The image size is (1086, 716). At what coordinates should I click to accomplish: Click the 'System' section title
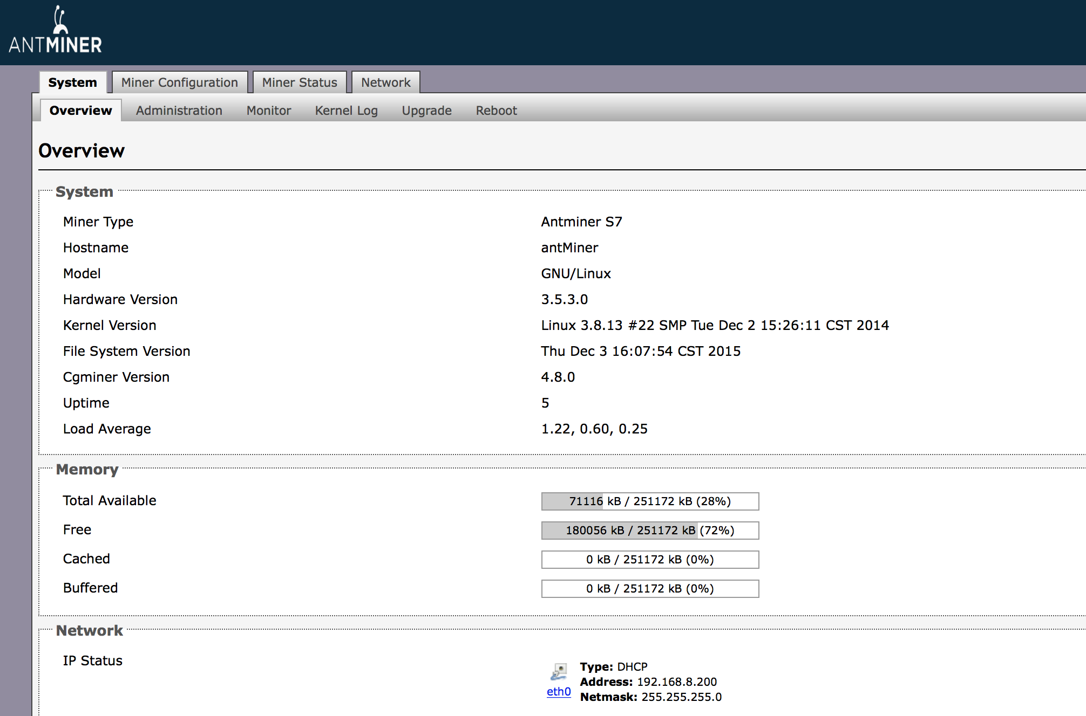85,192
